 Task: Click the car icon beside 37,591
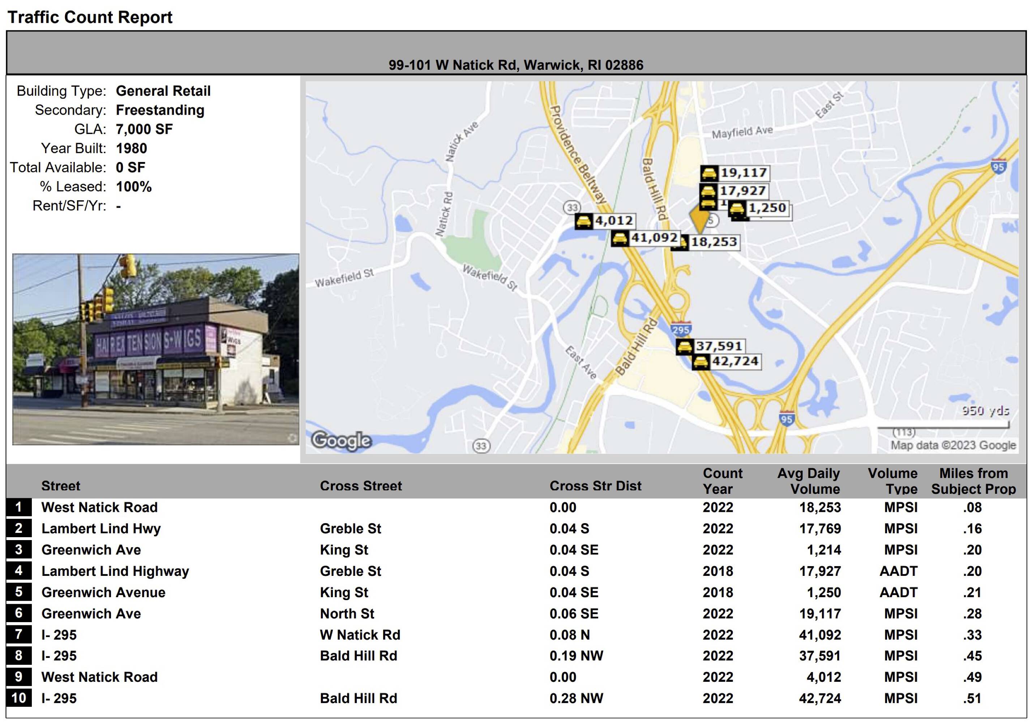pos(685,347)
